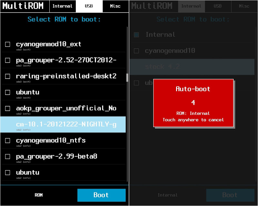258x206 pixels.
Task: Open the dimmed Misc tab on the Auto-boot screen
Action: [244, 6]
